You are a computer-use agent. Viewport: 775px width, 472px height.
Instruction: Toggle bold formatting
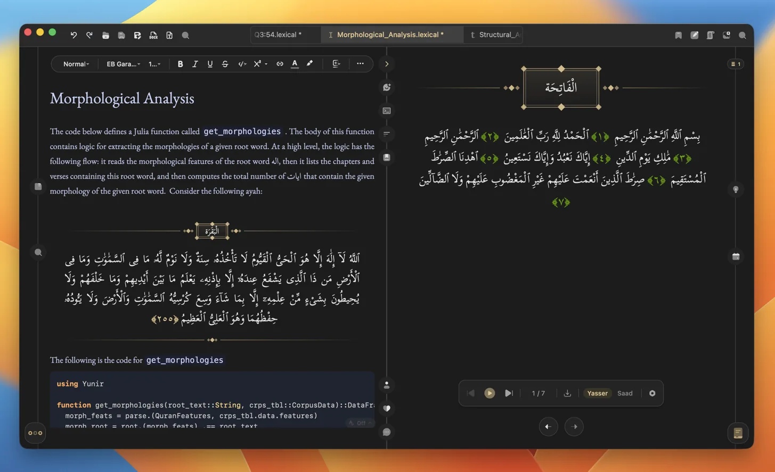180,64
